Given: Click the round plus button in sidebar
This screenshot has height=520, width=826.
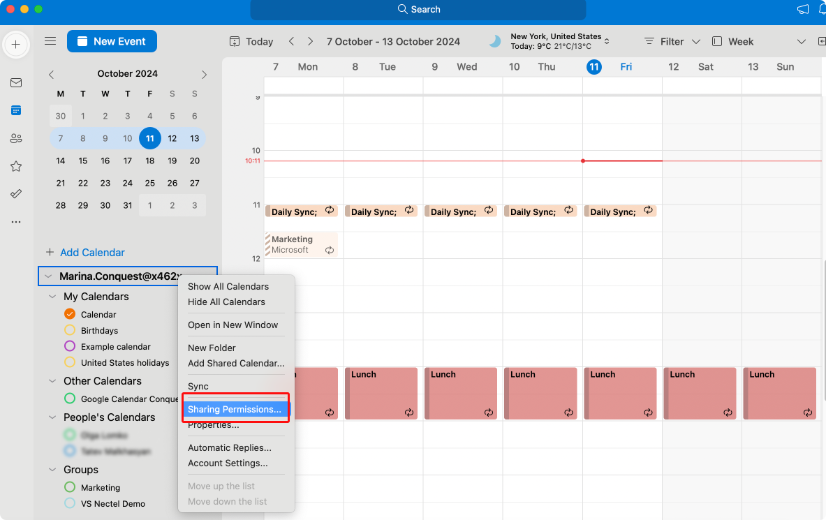Looking at the screenshot, I should point(16,45).
